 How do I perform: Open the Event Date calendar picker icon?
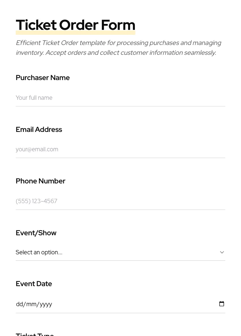coord(222,304)
